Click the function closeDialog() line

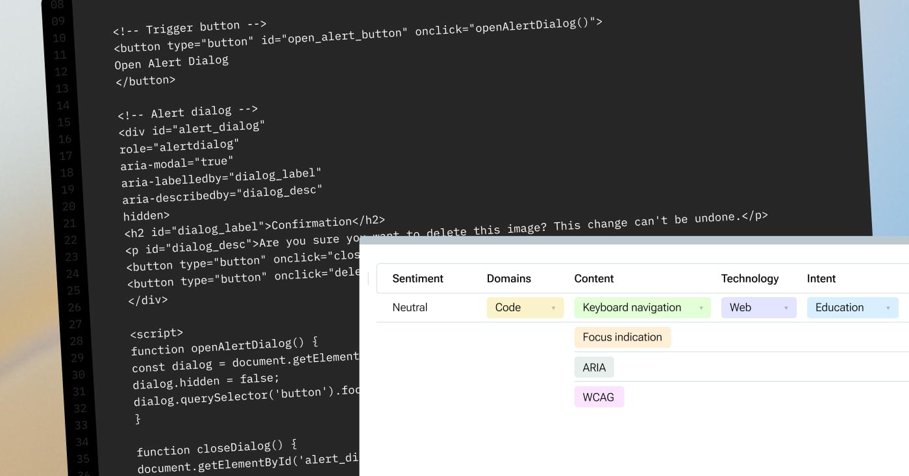click(216, 448)
